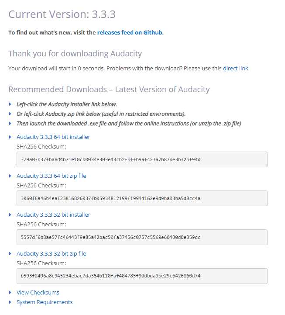Viewport: 285px width, 315px height.
Task: Click the arrow bullet beside View Checksums
Action: 10,293
